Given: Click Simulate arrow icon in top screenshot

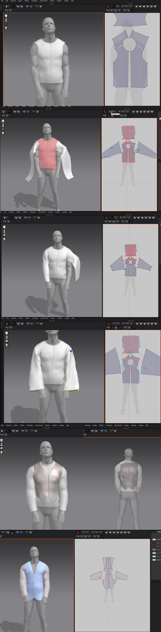Looking at the screenshot, I should click(x=6, y=6).
